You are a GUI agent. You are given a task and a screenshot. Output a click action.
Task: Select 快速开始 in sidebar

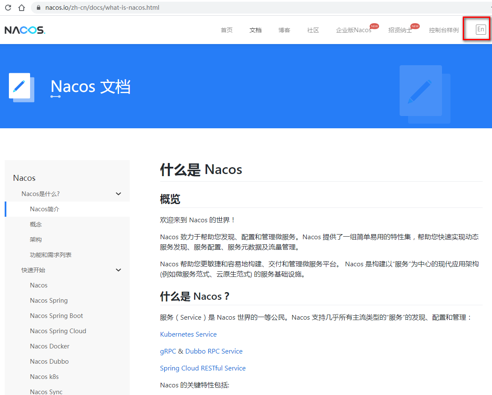coord(33,270)
